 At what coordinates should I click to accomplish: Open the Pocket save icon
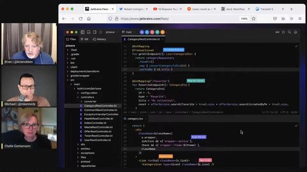(x=275, y=19)
